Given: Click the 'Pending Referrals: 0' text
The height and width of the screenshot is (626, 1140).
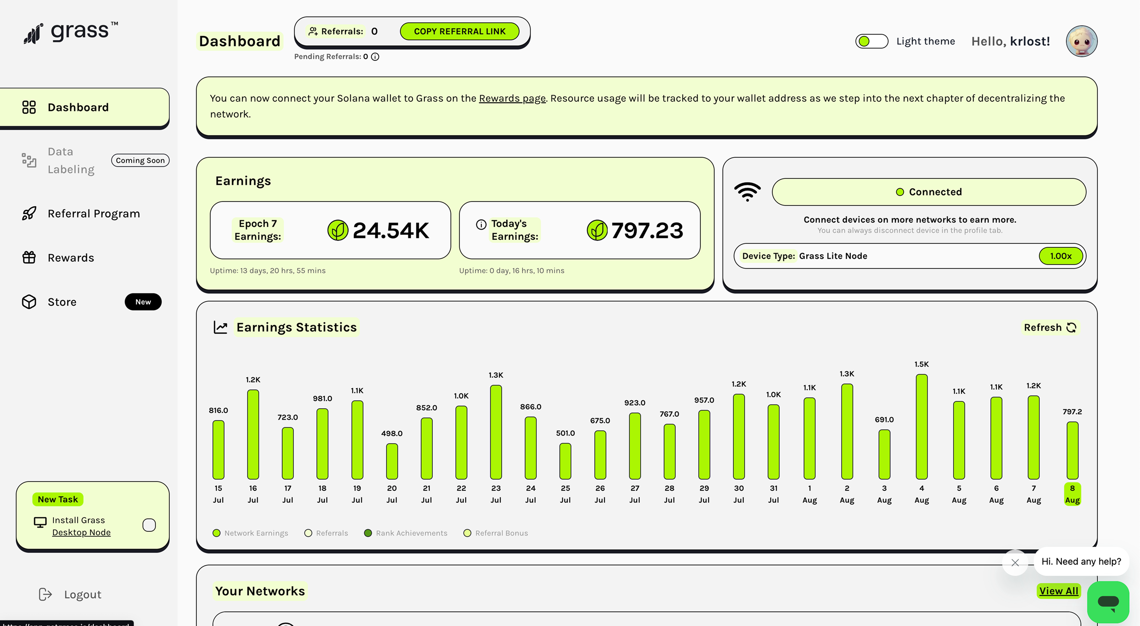Looking at the screenshot, I should pyautogui.click(x=331, y=57).
